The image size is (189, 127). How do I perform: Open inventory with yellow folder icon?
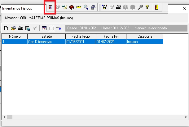pyautogui.click(x=13, y=28)
